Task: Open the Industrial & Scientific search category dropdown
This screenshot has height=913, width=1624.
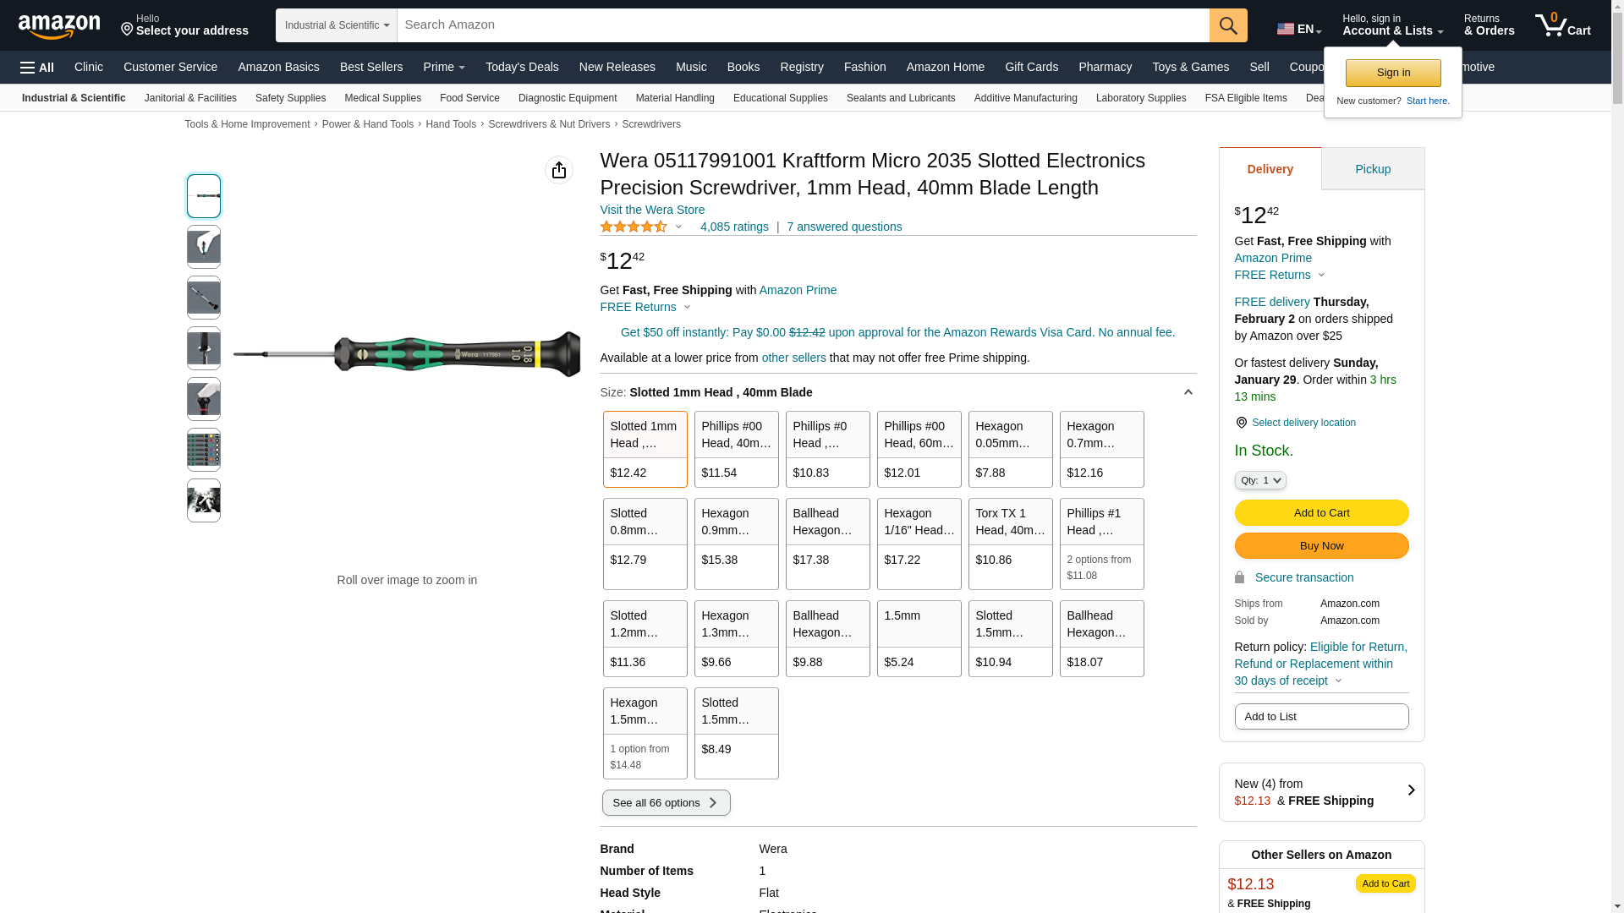Action: click(x=337, y=25)
